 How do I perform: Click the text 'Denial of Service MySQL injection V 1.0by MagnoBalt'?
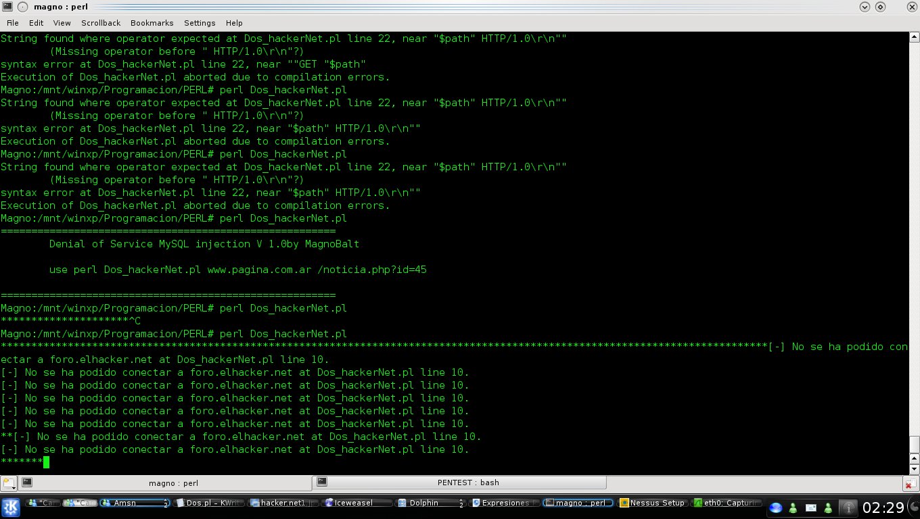[x=204, y=244]
